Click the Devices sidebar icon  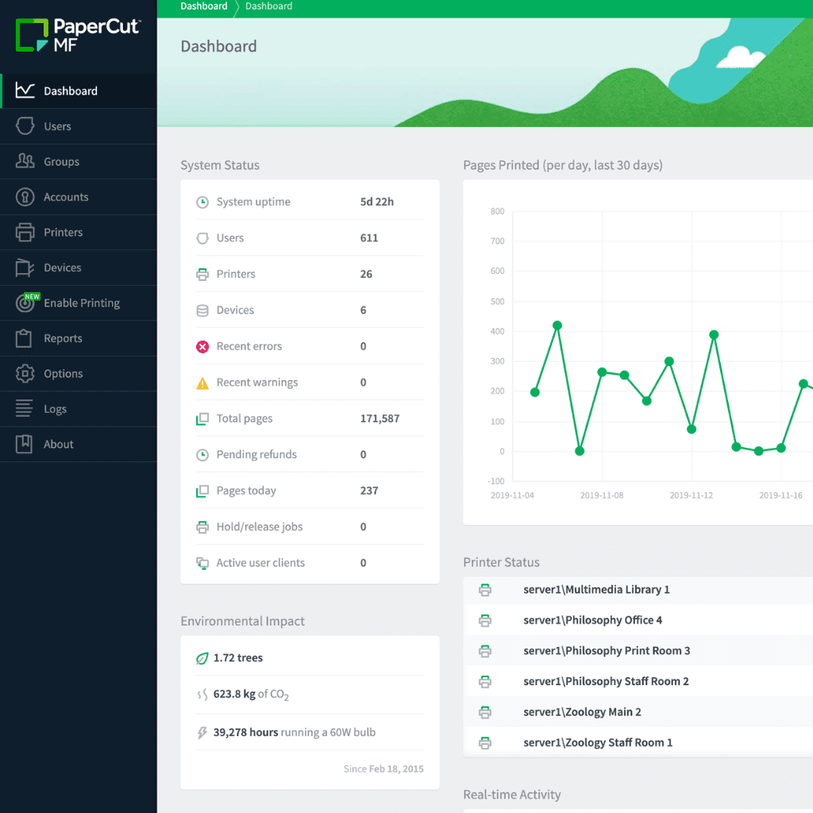25,268
